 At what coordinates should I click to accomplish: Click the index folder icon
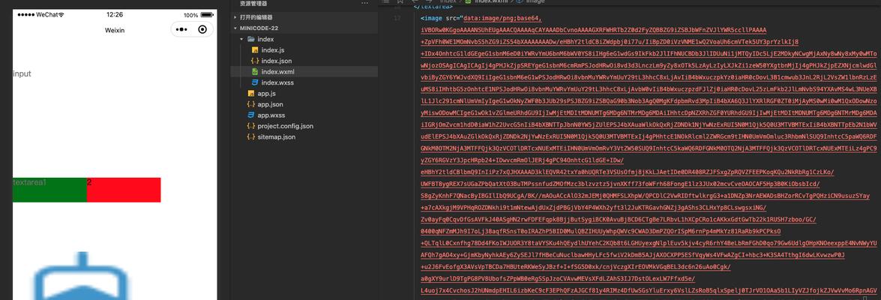251,39
